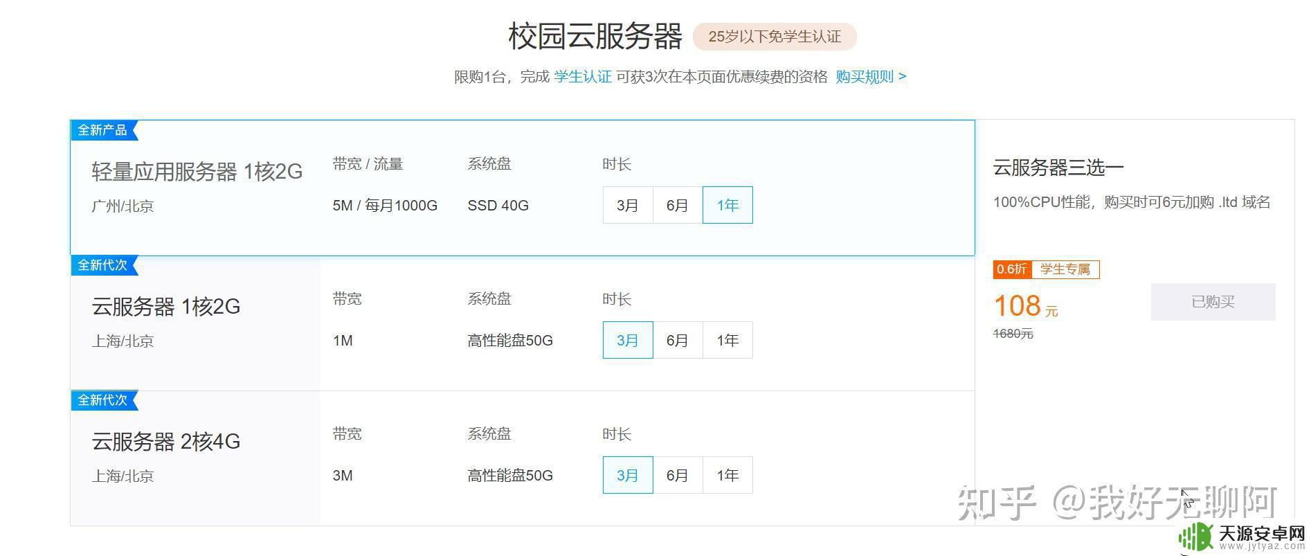Click the 带宽 / 流量 column label
The image size is (1311, 556).
(368, 164)
